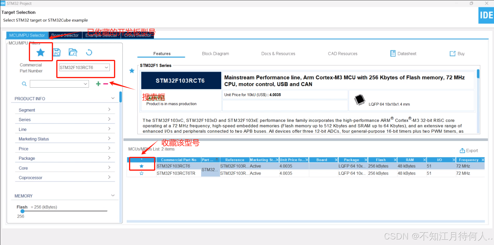The image size is (494, 245).
Task: Open the search field dropdown arrow
Action: pos(85,84)
